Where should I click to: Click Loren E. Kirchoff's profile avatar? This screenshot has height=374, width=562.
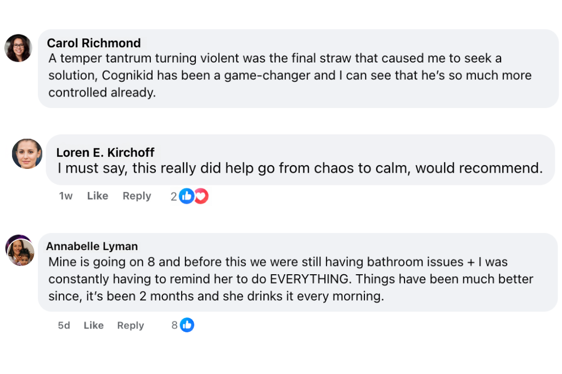[x=27, y=154]
